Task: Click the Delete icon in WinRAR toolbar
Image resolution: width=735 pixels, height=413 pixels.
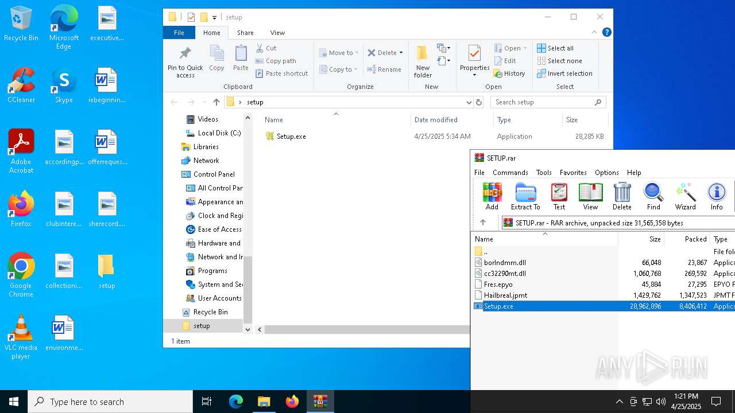Action: [x=622, y=196]
